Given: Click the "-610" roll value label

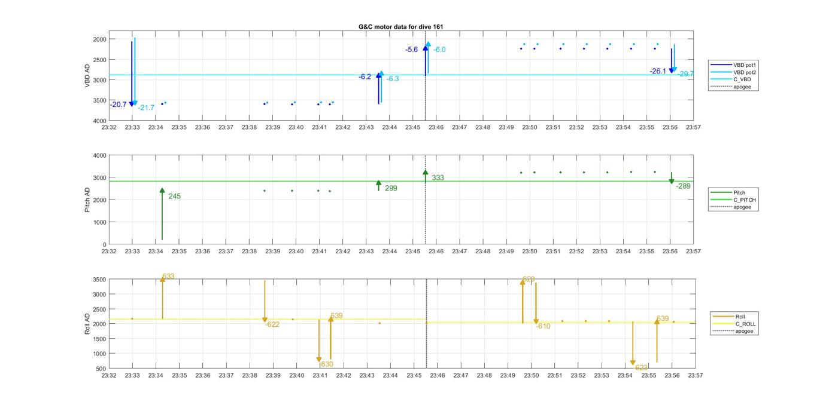Looking at the screenshot, I should (x=543, y=326).
